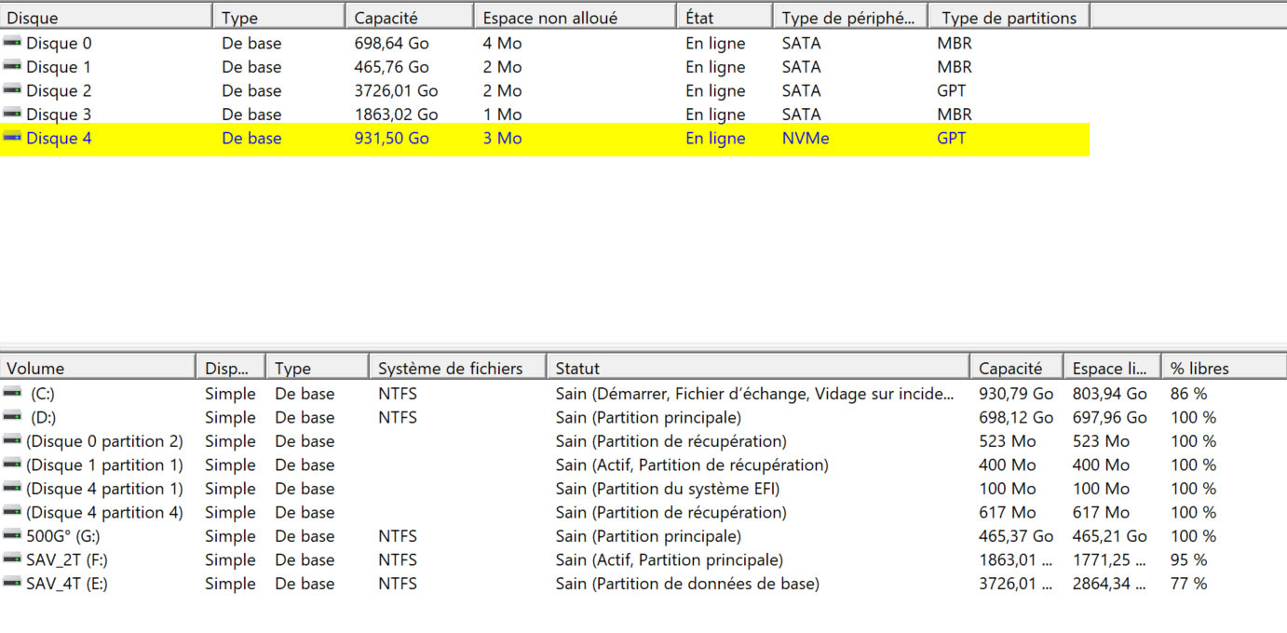Click the 95 % free percentage cell
The height and width of the screenshot is (633, 1287).
click(1189, 560)
